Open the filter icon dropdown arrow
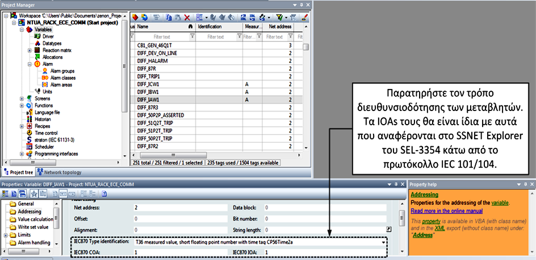Image resolution: width=536 pixels, height=260 pixels. pyautogui.click(x=286, y=18)
